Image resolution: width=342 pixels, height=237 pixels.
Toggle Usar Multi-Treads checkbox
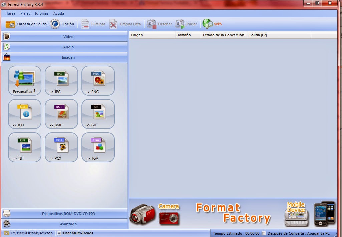click(x=59, y=233)
